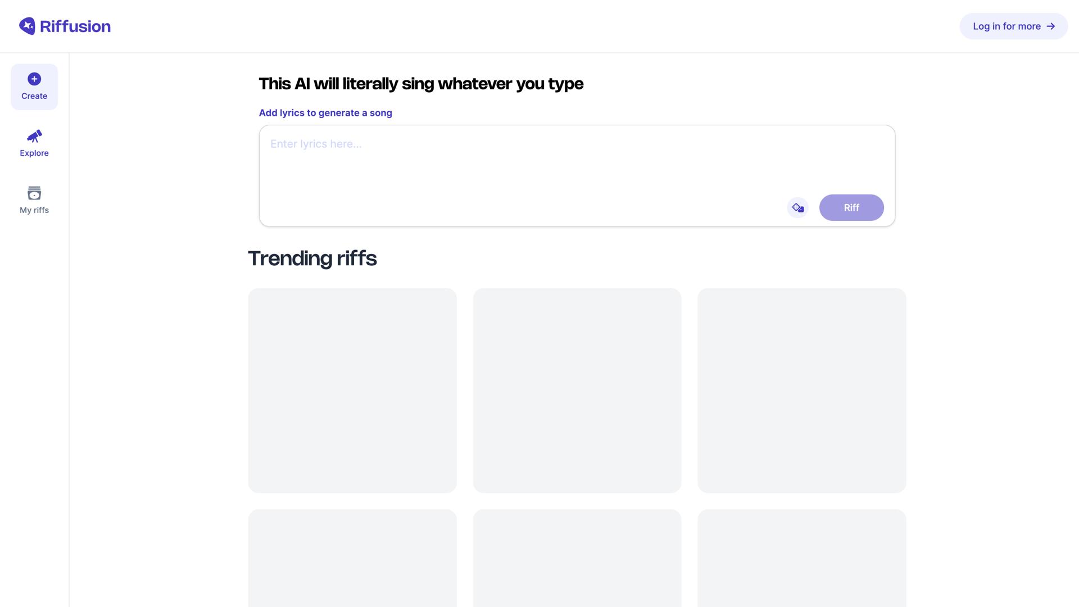Open the rightmost trending riff card in top row

pyautogui.click(x=802, y=391)
